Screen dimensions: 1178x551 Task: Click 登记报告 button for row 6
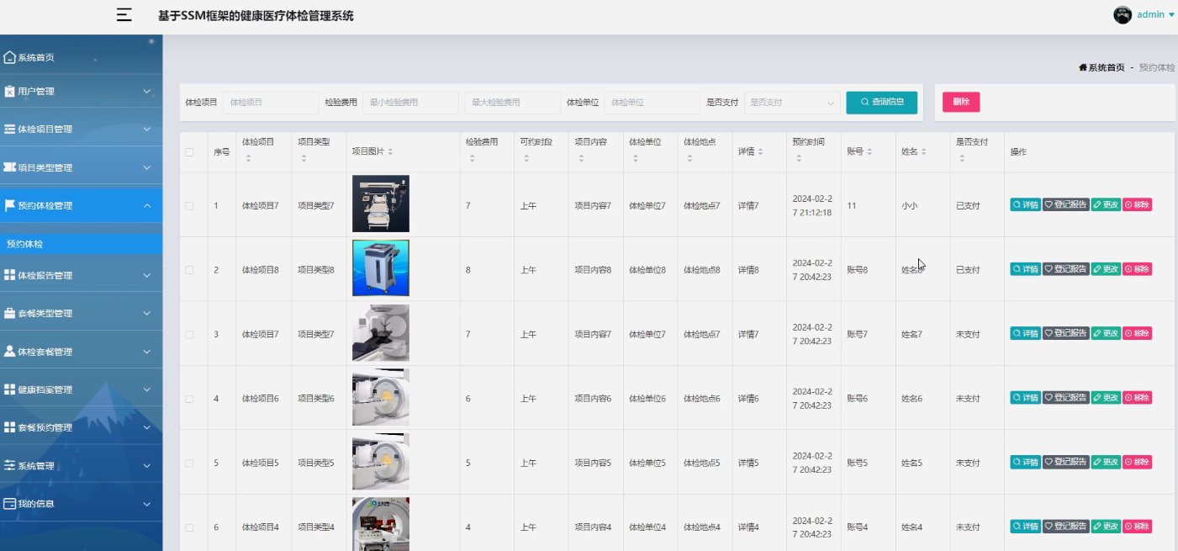point(1066,527)
